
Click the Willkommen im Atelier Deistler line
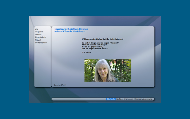[102, 39]
